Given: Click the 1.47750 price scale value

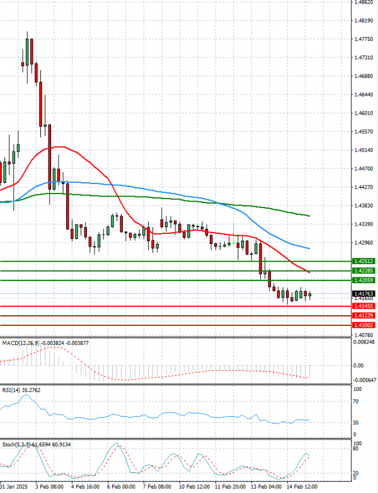Looking at the screenshot, I should coord(364,39).
